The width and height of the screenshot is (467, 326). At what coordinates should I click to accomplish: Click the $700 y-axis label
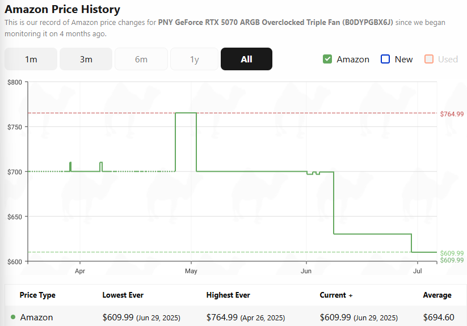point(15,172)
